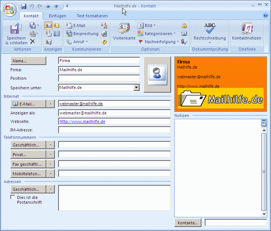
Task: Click the Web Page globe icon
Action: point(104,34)
